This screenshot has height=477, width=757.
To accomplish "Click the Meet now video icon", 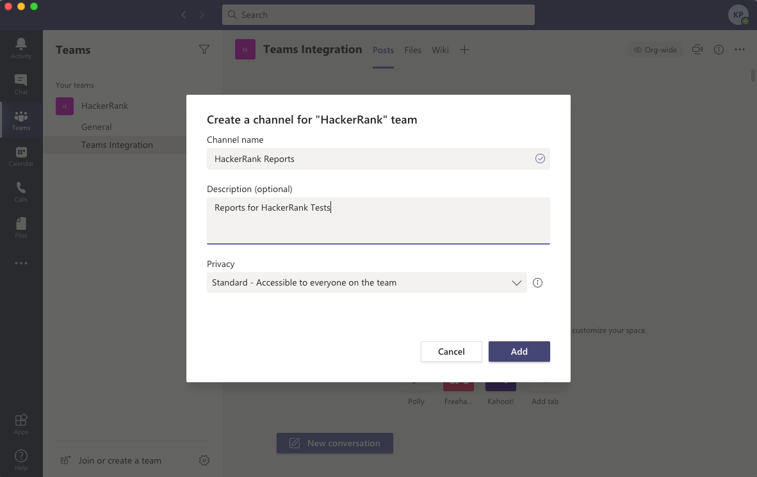I will click(697, 49).
